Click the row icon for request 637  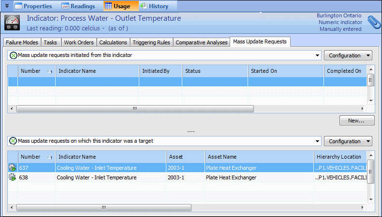coord(12,168)
